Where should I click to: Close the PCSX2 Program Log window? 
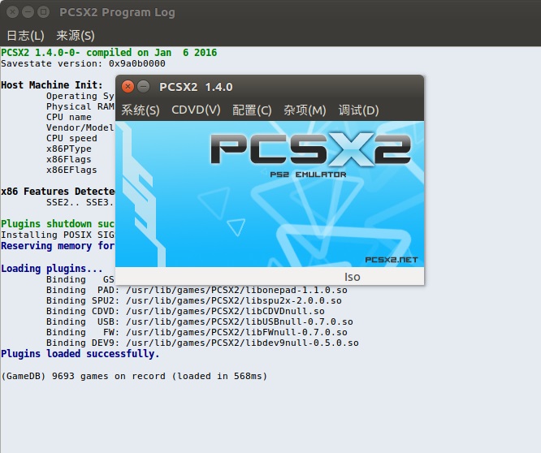(x=12, y=12)
